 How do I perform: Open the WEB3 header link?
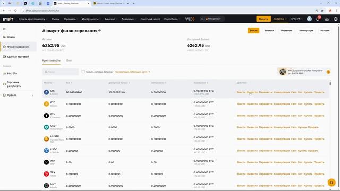[x=190, y=19]
